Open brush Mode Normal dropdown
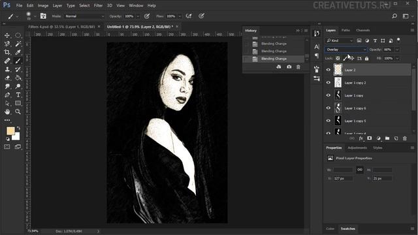The image size is (418, 235). [84, 16]
